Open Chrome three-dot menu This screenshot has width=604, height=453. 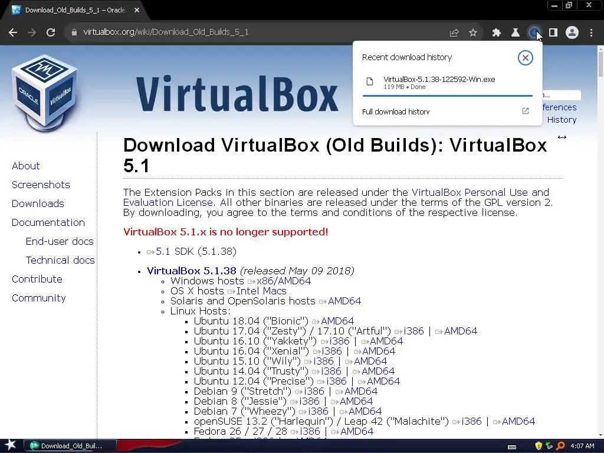pyautogui.click(x=591, y=33)
